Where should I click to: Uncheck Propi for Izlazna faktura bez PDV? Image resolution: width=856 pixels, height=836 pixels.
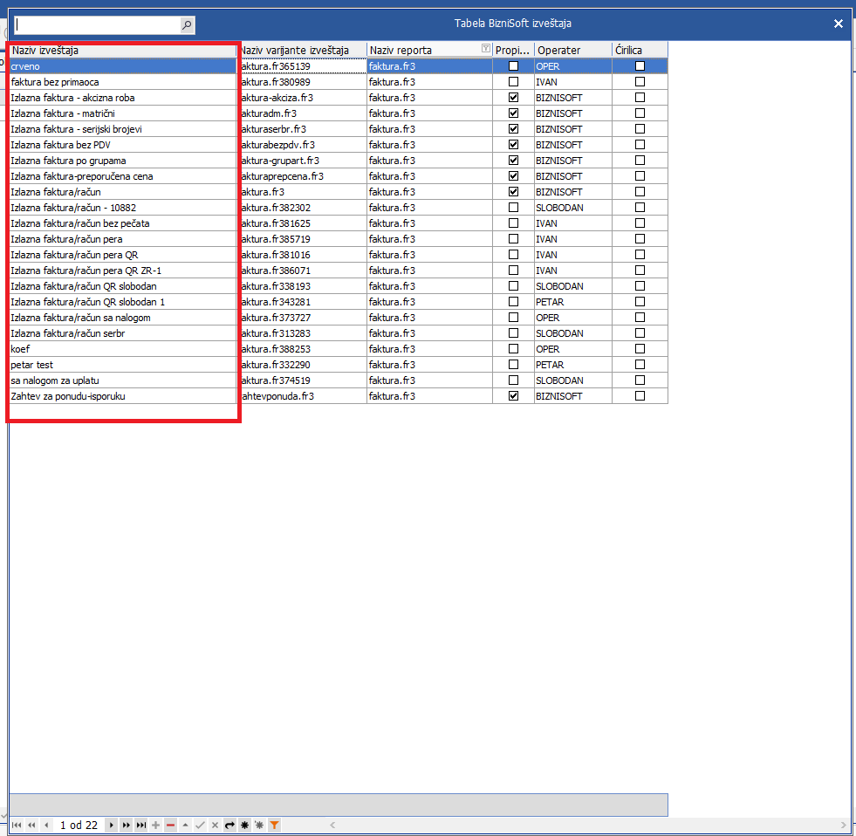513,145
